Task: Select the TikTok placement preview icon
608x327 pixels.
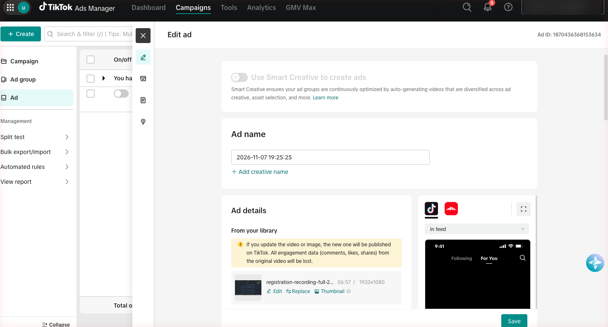Action: [431, 209]
